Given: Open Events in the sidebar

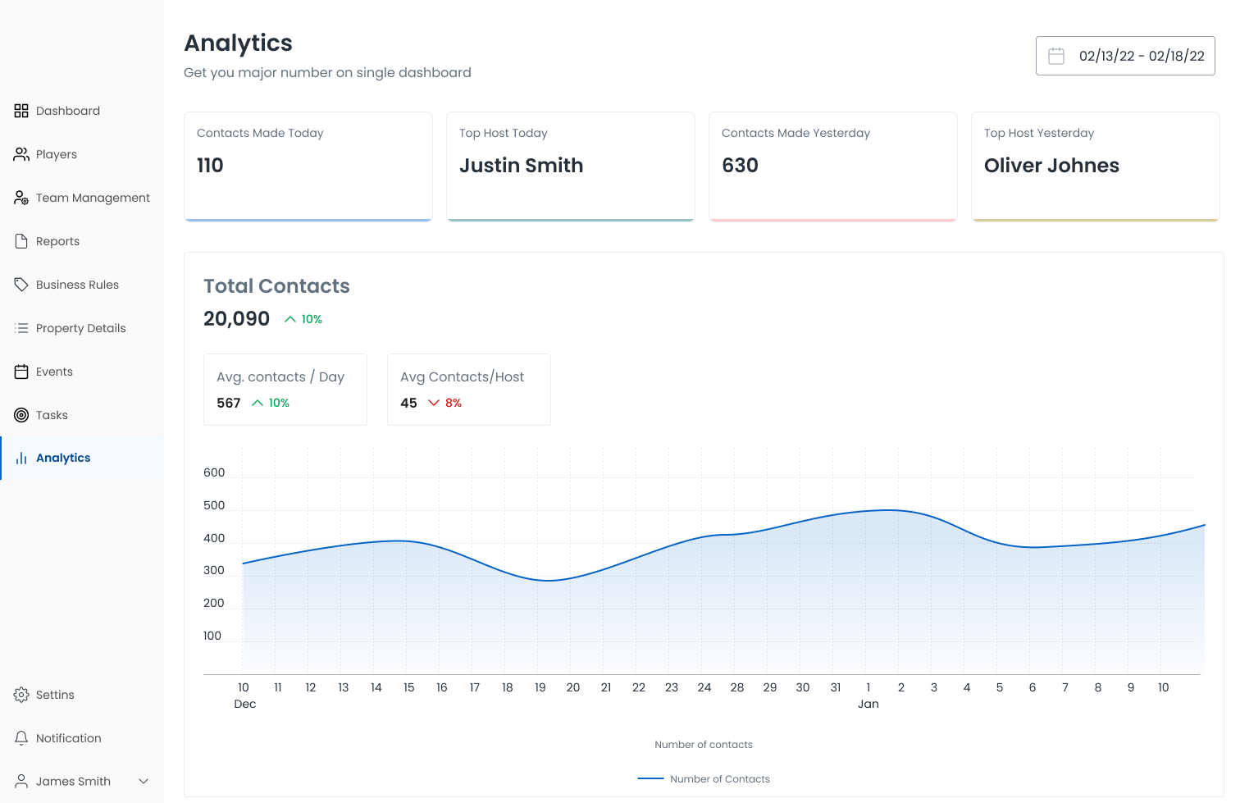Looking at the screenshot, I should (x=82, y=372).
